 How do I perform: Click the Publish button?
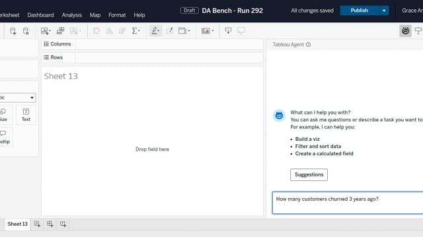click(x=360, y=11)
